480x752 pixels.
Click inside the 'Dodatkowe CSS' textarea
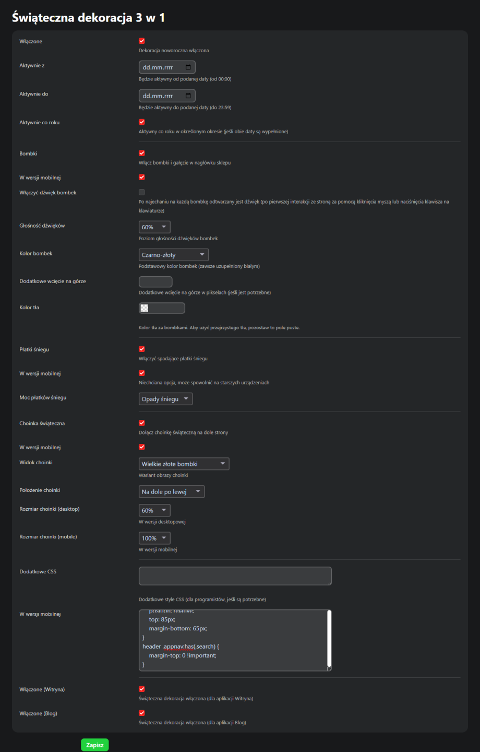click(235, 576)
